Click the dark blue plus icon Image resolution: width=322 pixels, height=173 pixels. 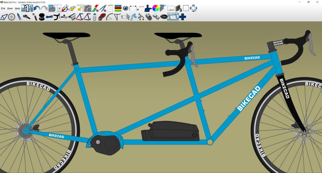(x=183, y=17)
